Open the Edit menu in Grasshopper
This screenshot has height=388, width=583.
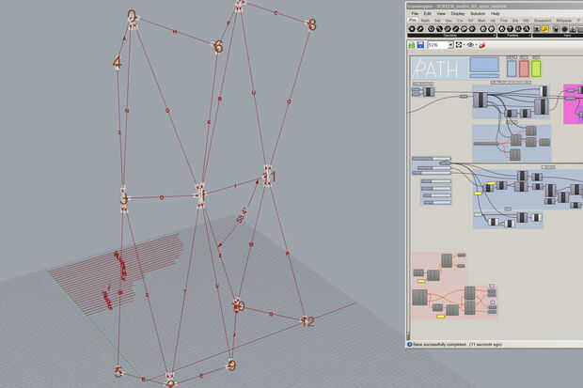(428, 14)
